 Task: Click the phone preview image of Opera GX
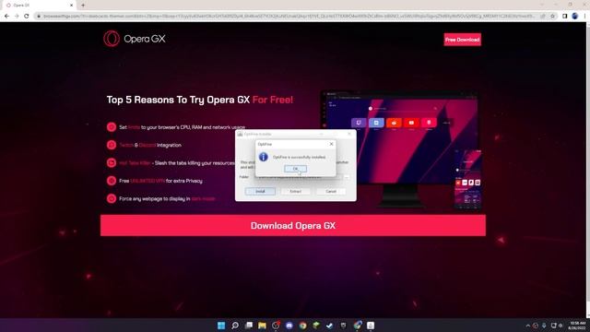pos(467,179)
